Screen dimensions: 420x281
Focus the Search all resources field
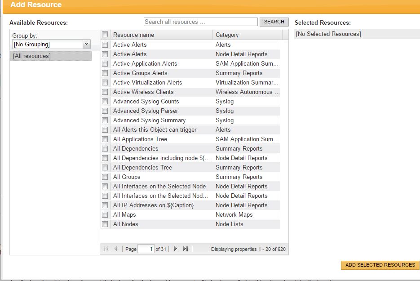(x=201, y=22)
